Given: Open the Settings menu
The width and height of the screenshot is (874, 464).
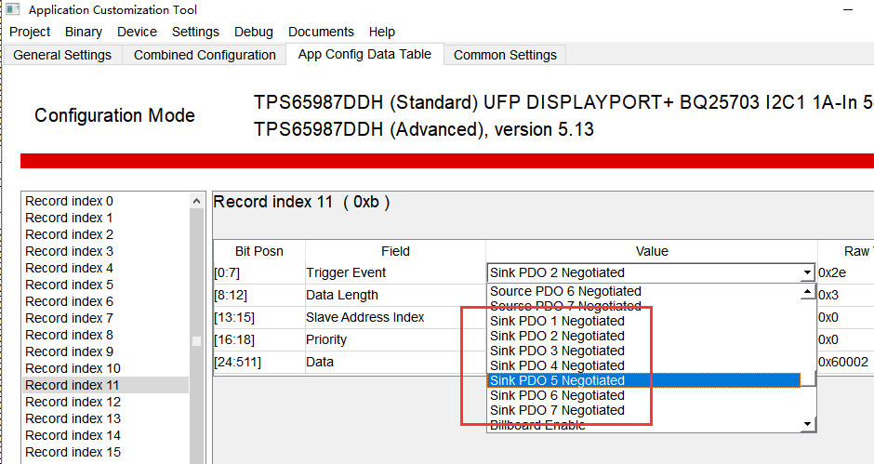Looking at the screenshot, I should point(195,32).
